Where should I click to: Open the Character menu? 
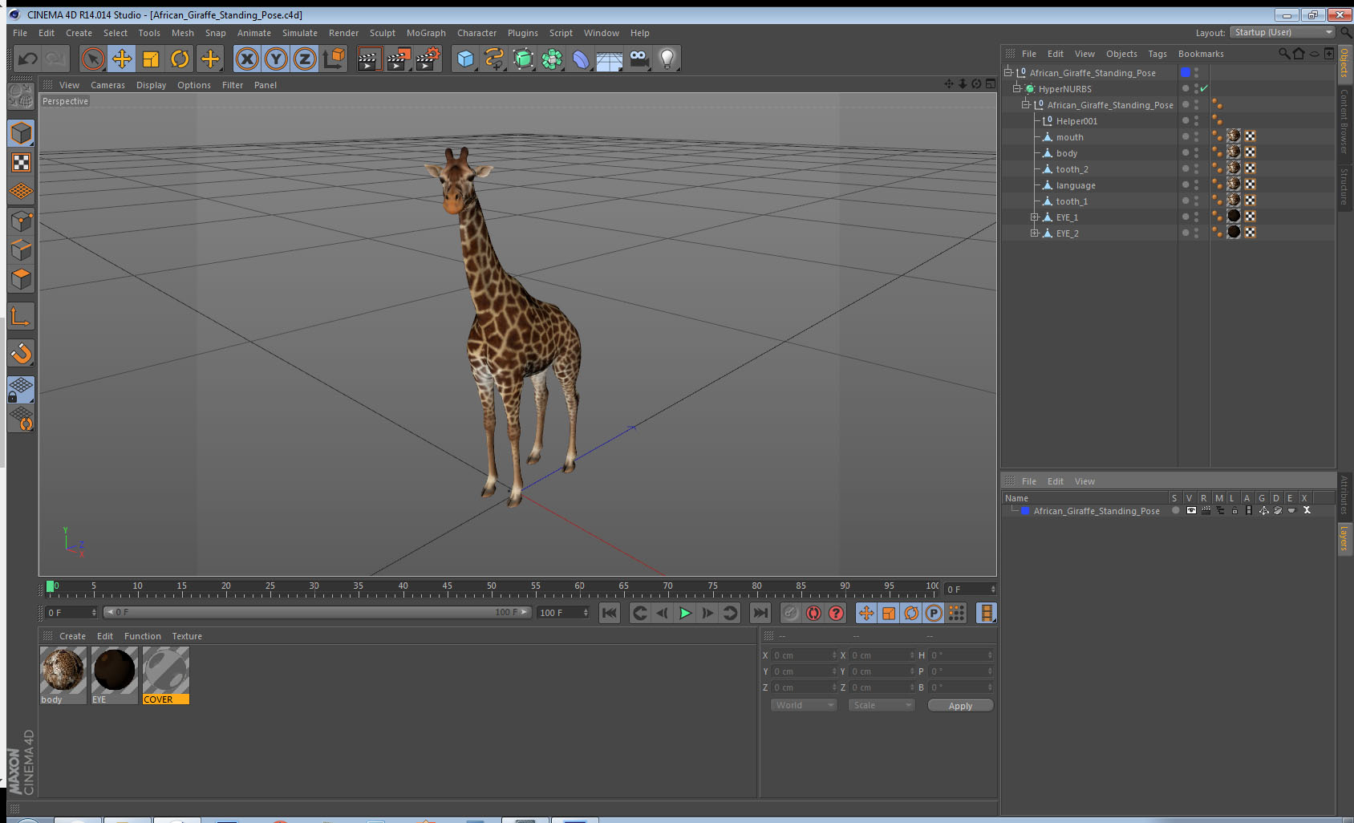[476, 33]
